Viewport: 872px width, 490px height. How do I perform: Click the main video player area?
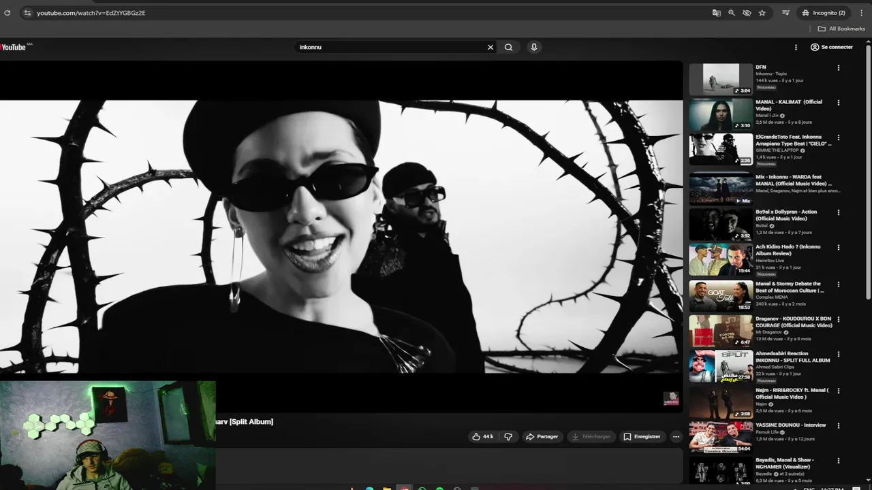coord(341,237)
